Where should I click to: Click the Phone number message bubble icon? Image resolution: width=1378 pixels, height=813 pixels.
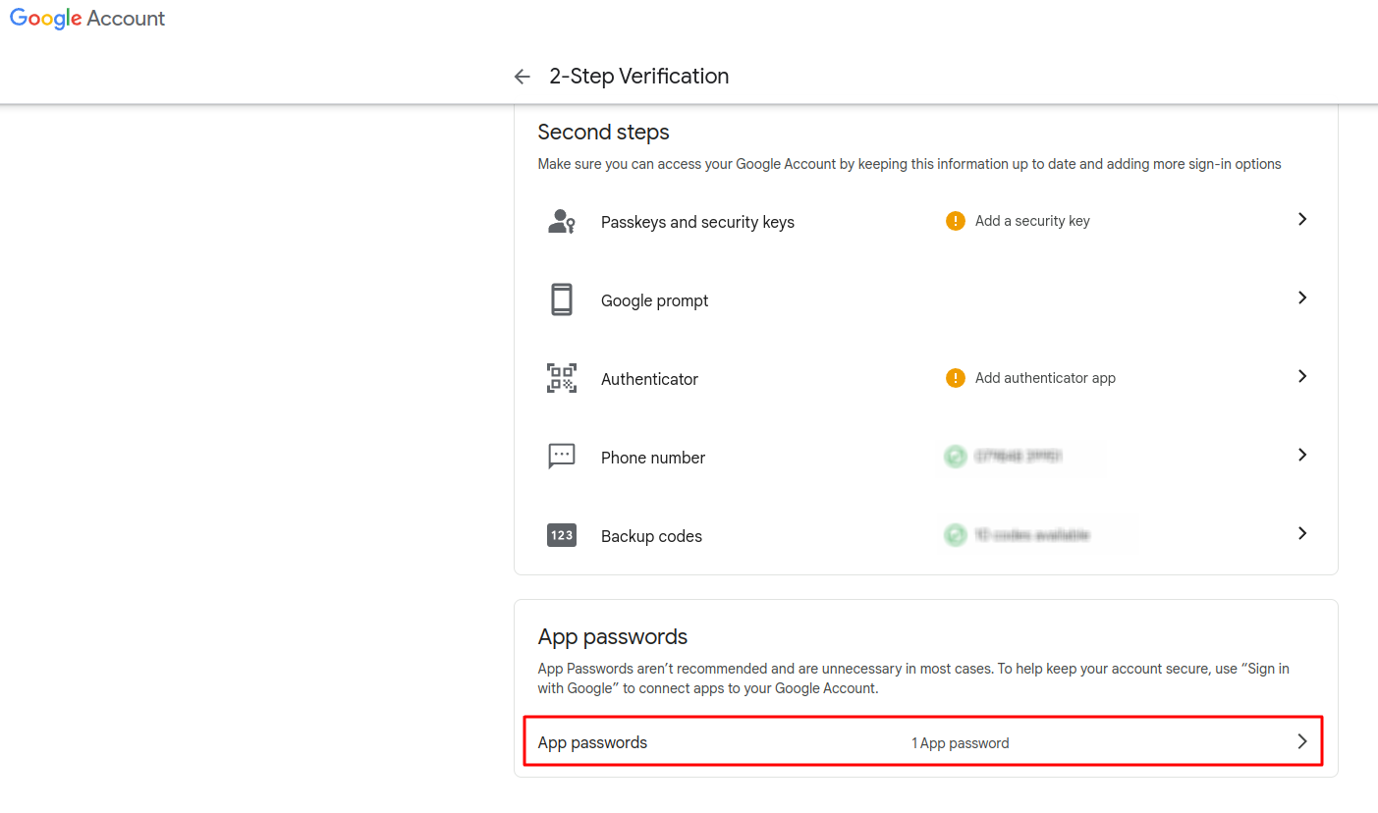click(561, 457)
